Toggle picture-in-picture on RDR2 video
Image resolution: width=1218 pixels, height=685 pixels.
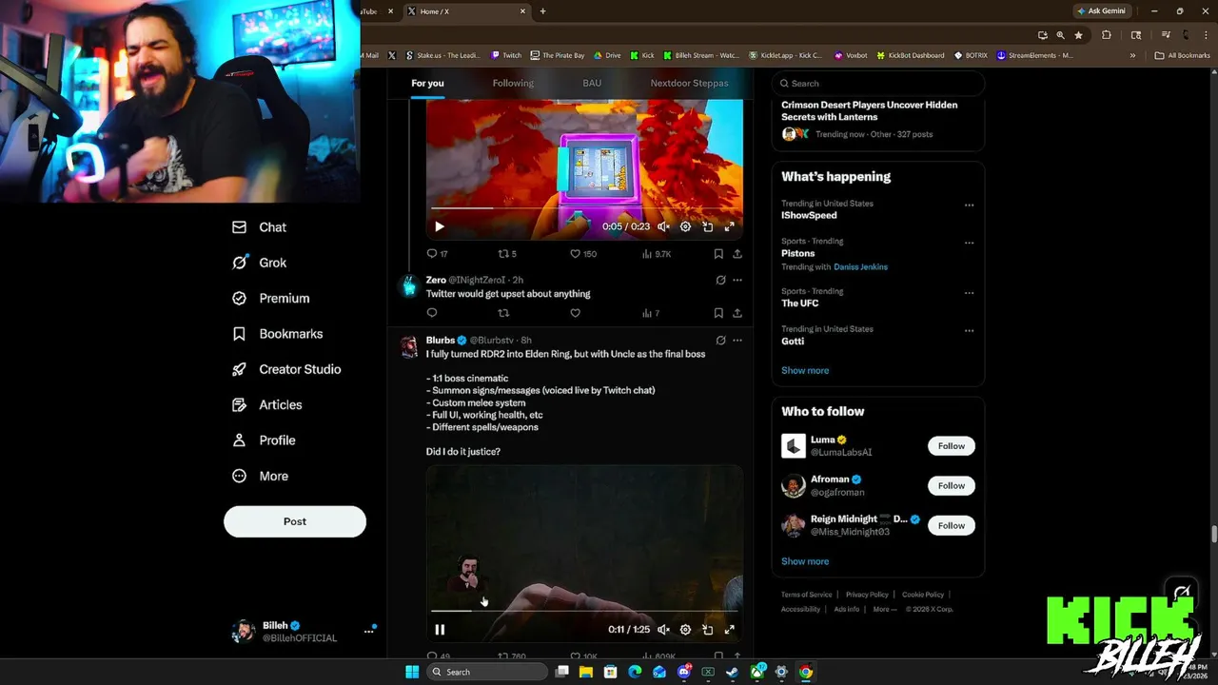click(x=707, y=629)
